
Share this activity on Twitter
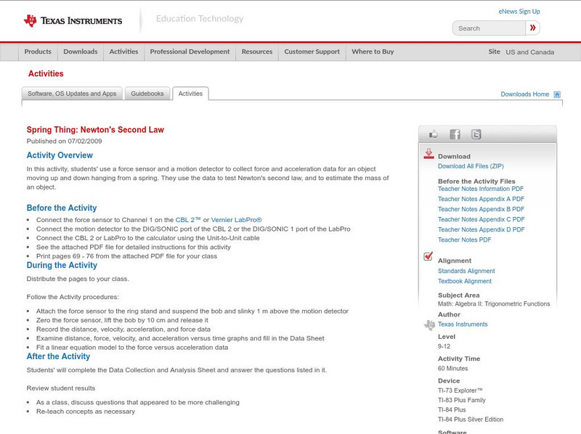[x=476, y=134]
